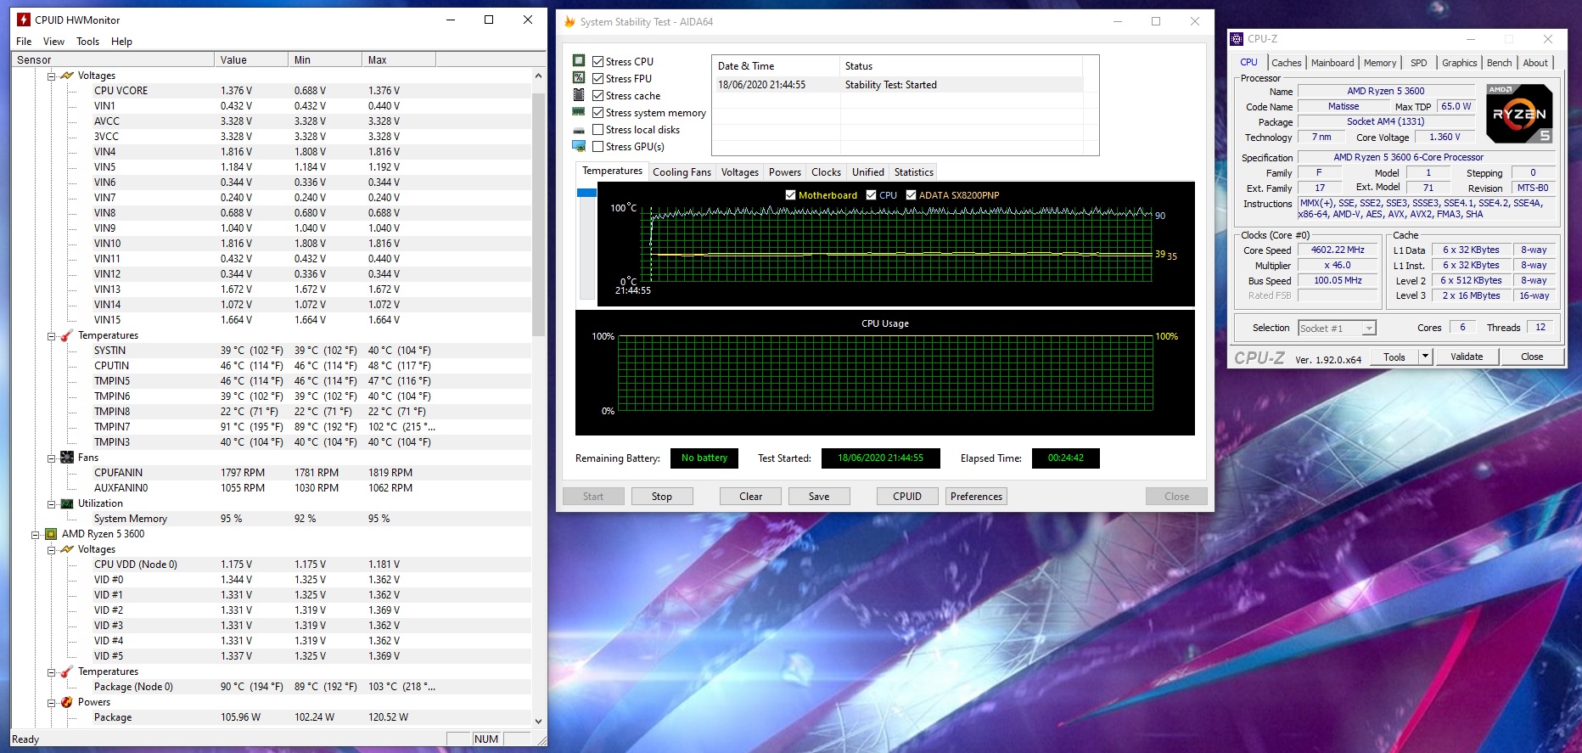The image size is (1582, 753).
Task: Switch to the Cooling Fans tab
Action: [x=682, y=172]
